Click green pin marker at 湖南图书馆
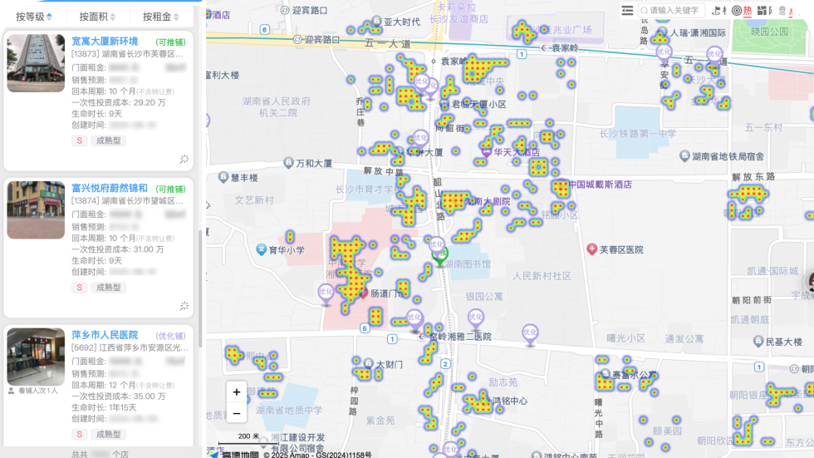 pyautogui.click(x=440, y=258)
